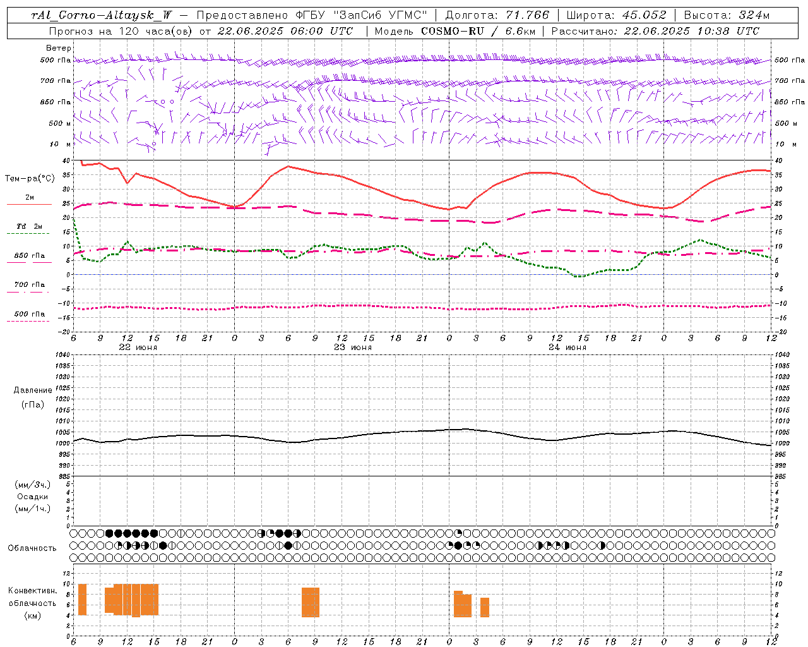This screenshot has height=647, width=808.
Task: Select the Долгота: 71.766 value
Action: pos(498,15)
